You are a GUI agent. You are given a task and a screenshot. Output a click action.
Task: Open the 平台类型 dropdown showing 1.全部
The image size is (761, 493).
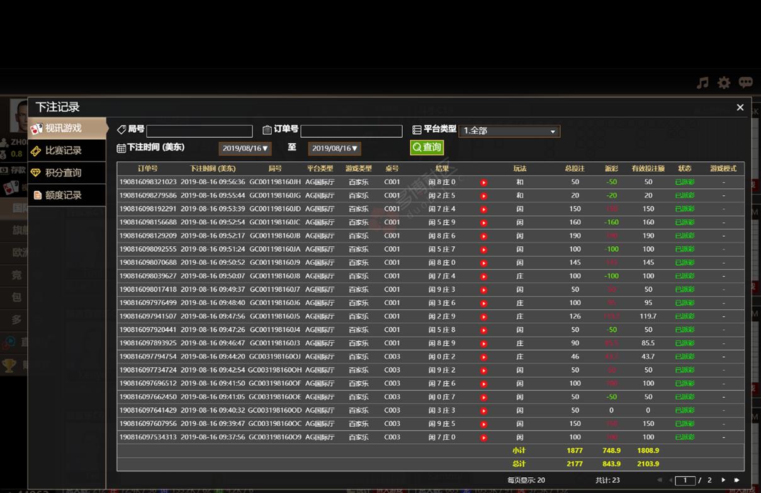point(509,131)
